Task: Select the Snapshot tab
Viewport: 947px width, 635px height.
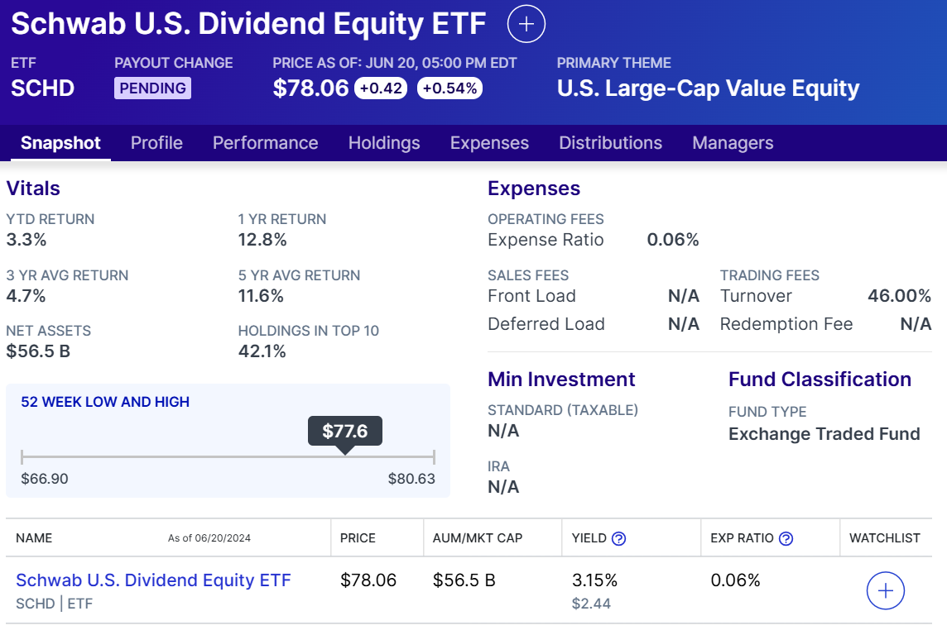Action: point(60,143)
